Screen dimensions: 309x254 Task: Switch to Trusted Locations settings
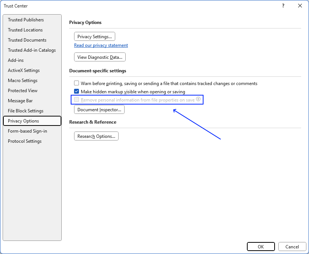coord(25,30)
